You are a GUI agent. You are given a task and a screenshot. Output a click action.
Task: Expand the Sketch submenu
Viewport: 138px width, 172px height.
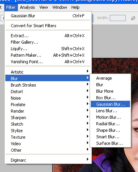48,124
